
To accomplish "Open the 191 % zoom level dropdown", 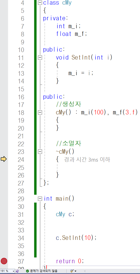I will point(14,271).
